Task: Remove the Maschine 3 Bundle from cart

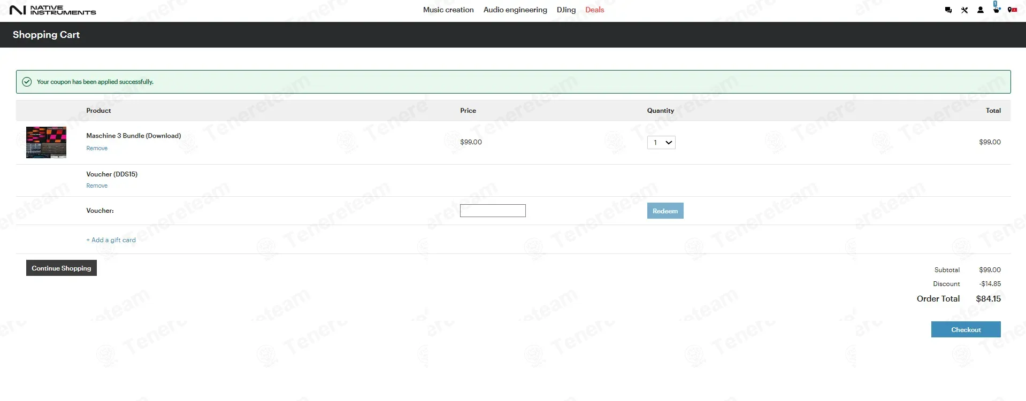Action: tap(97, 149)
